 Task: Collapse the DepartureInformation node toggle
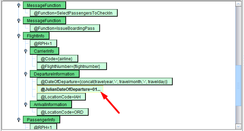tap(26, 74)
